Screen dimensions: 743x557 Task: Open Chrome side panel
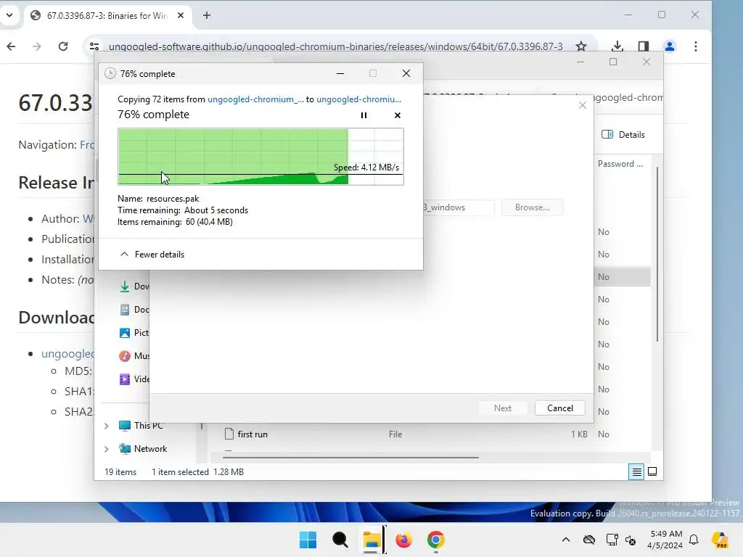coord(643,46)
